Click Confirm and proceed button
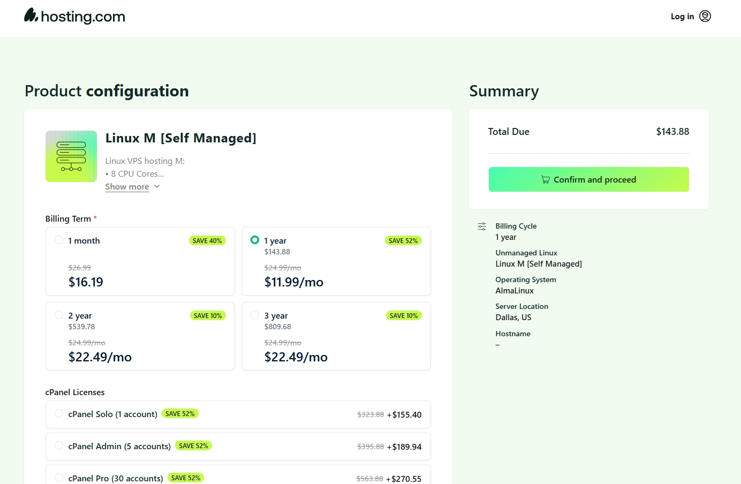This screenshot has width=741, height=484. pos(588,179)
